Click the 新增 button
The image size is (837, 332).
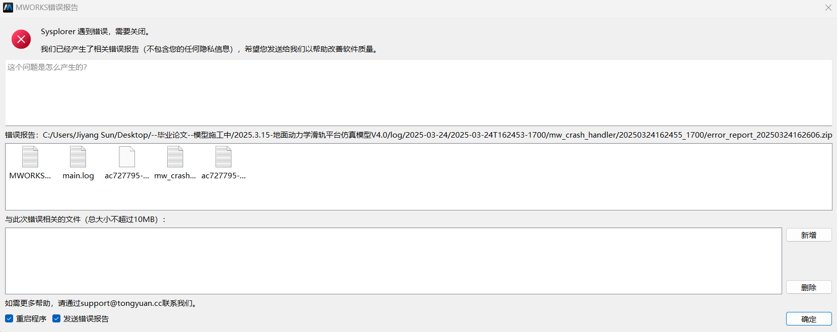tap(809, 235)
